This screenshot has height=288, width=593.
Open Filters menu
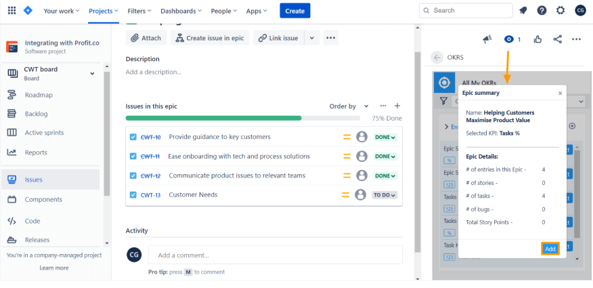point(139,11)
